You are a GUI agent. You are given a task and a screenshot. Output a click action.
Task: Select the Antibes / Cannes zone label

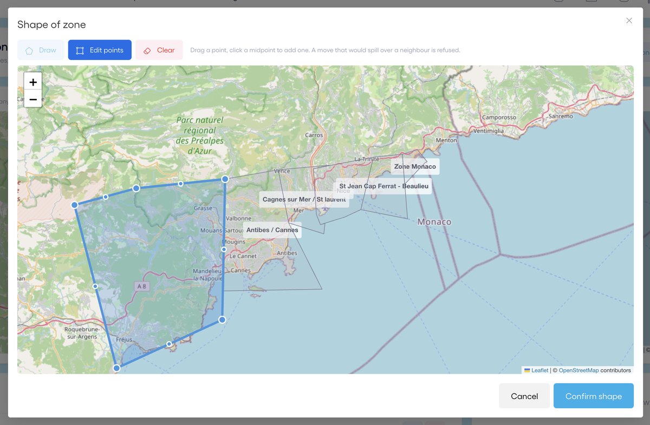(272, 230)
